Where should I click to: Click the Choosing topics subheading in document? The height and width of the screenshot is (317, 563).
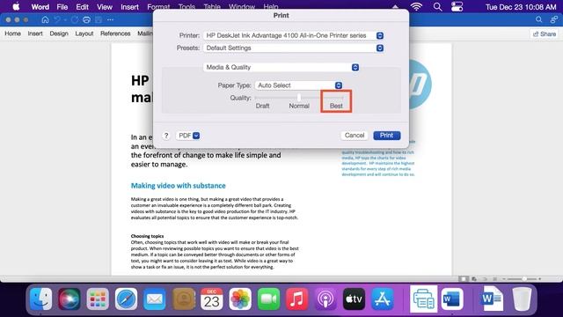pos(147,236)
